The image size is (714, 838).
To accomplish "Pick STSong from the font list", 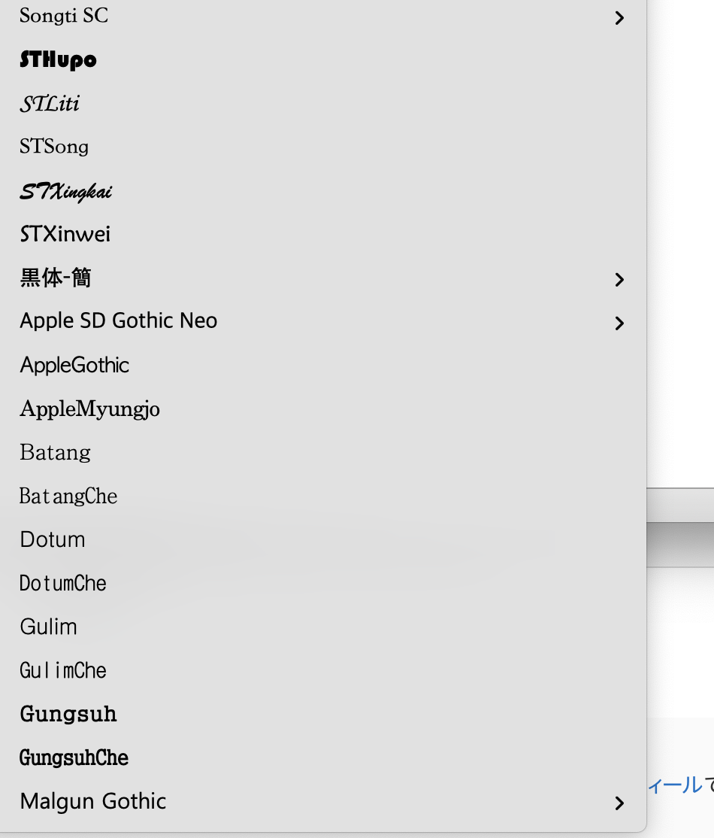I will pyautogui.click(x=54, y=147).
